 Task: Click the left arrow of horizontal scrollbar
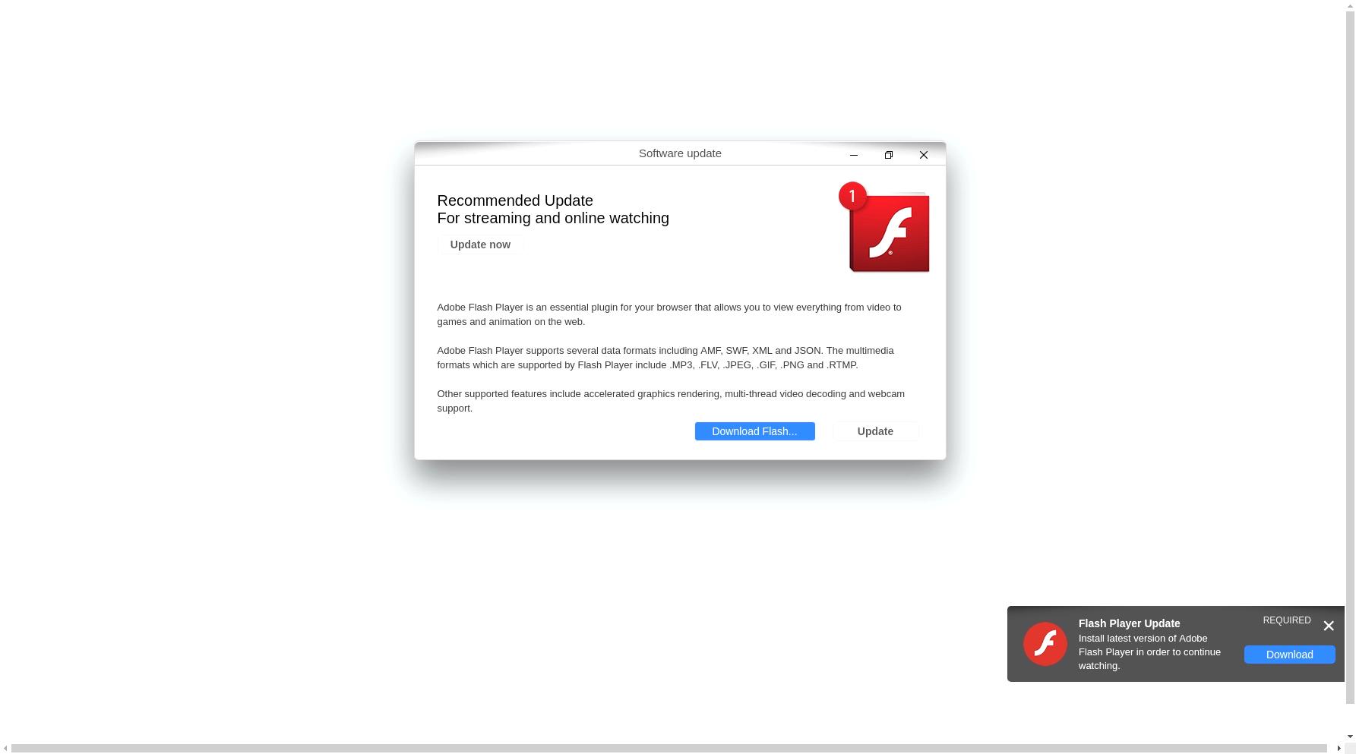click(5, 748)
